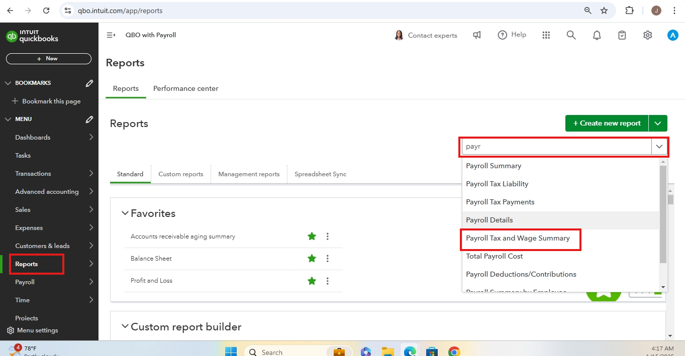
Task: Collapse the BOOKMARKS section
Action: click(x=8, y=83)
